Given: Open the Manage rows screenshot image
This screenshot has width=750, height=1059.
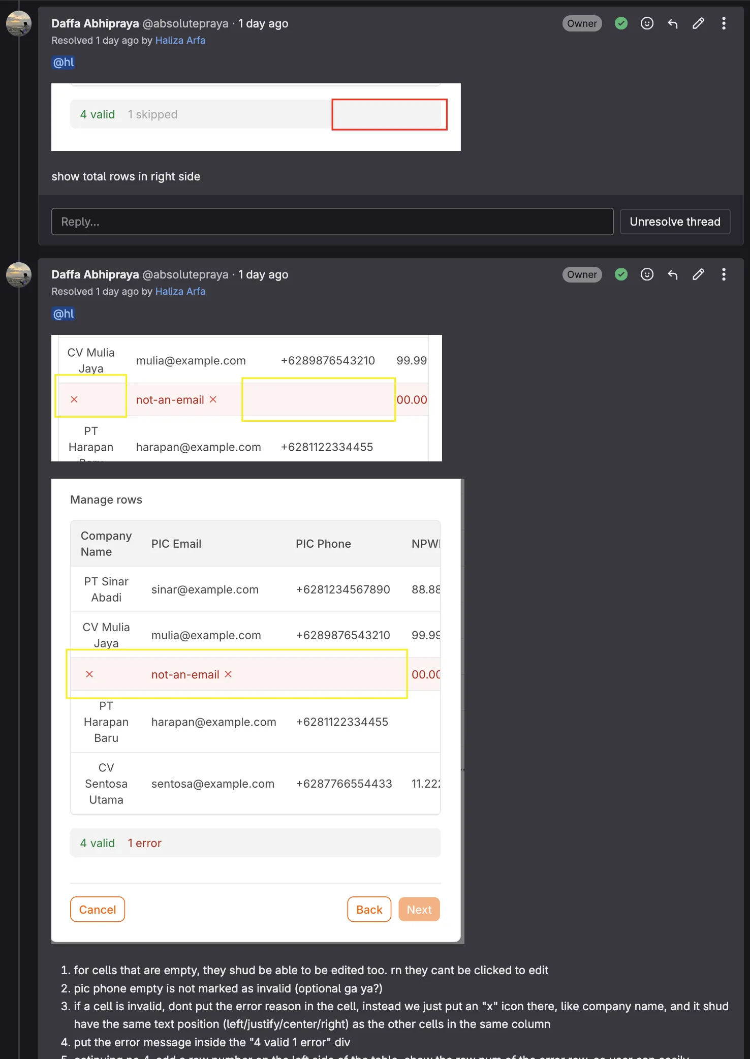Looking at the screenshot, I should tap(256, 710).
